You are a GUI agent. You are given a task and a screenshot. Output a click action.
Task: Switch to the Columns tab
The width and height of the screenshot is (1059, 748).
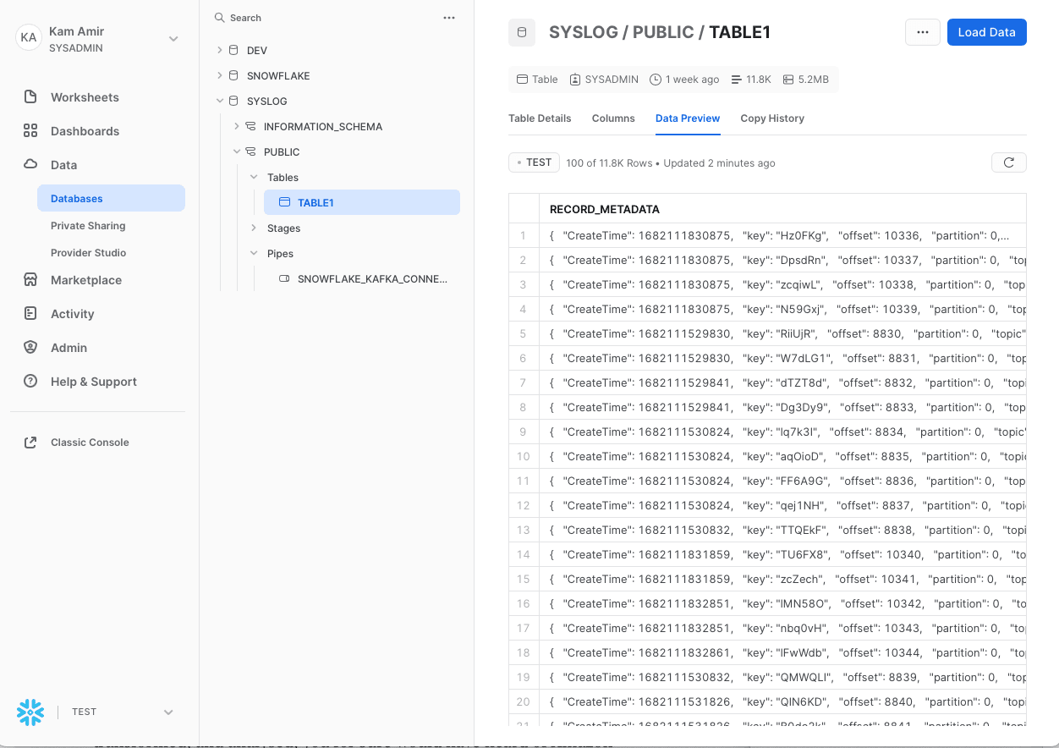pyautogui.click(x=613, y=118)
